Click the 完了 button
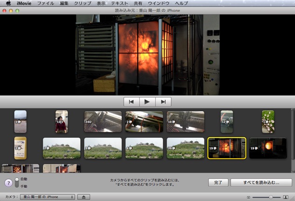 point(218,183)
